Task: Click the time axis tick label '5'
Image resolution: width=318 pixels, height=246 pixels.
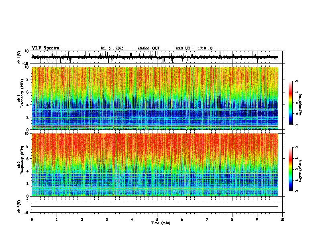Action: 157,219
